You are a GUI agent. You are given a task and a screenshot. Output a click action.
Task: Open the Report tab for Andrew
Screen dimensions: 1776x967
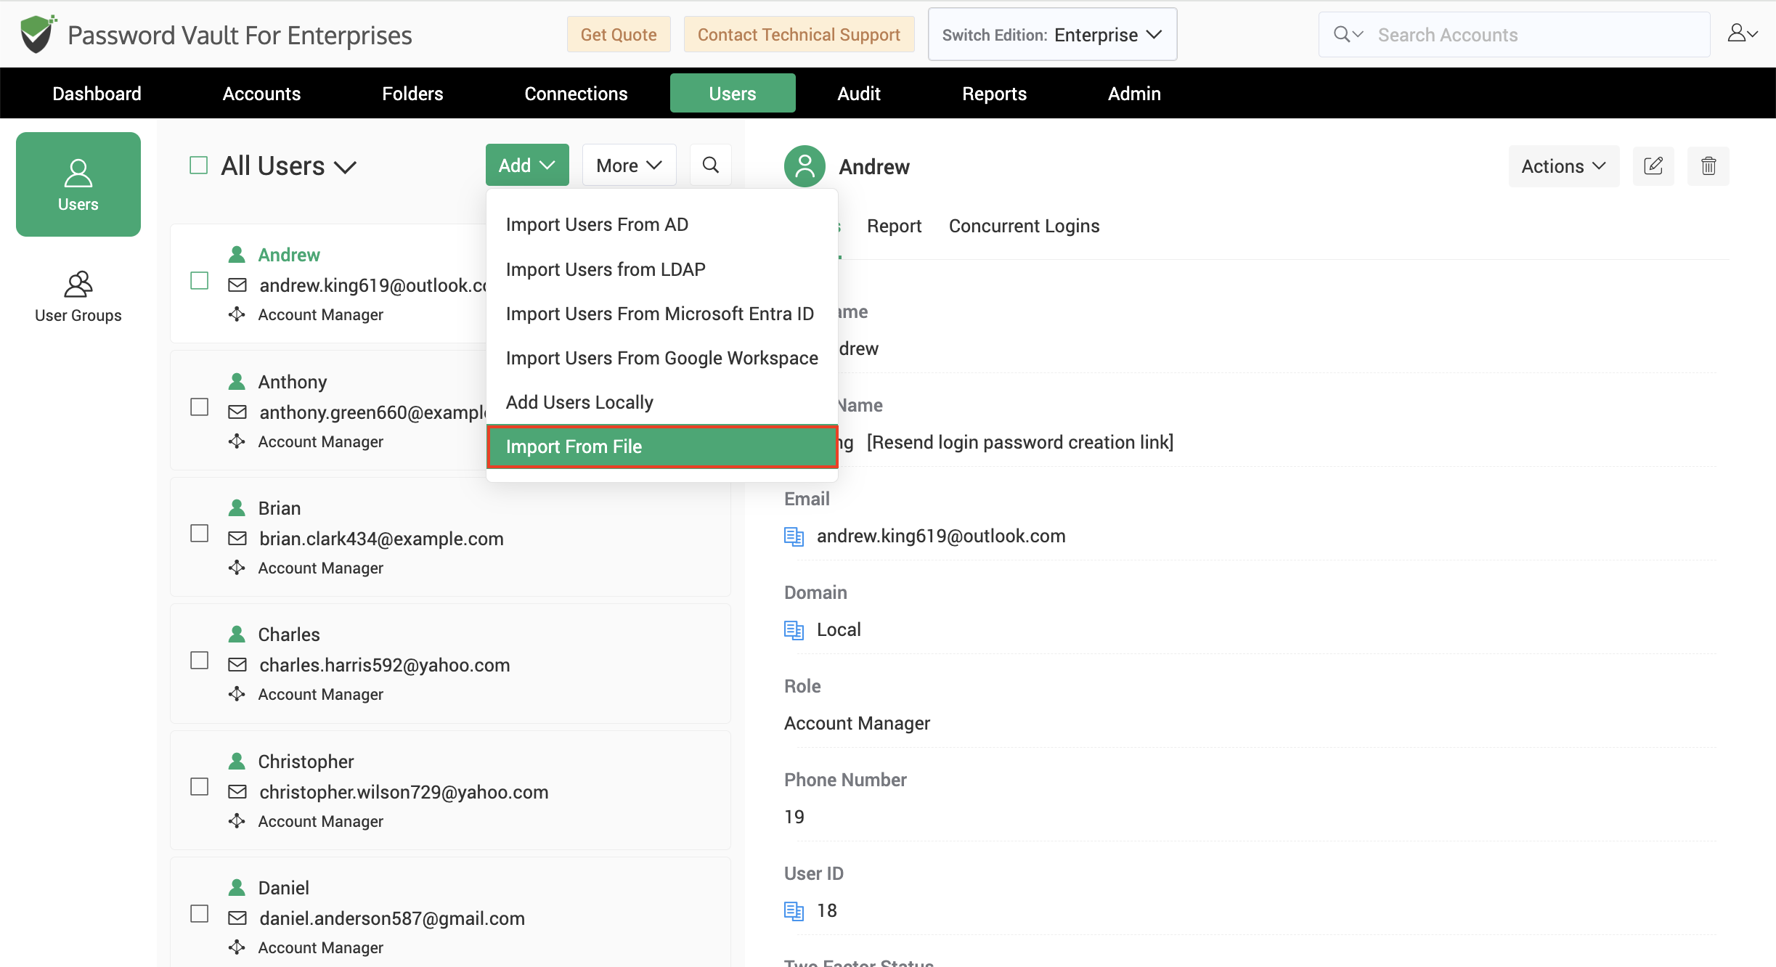coord(894,226)
